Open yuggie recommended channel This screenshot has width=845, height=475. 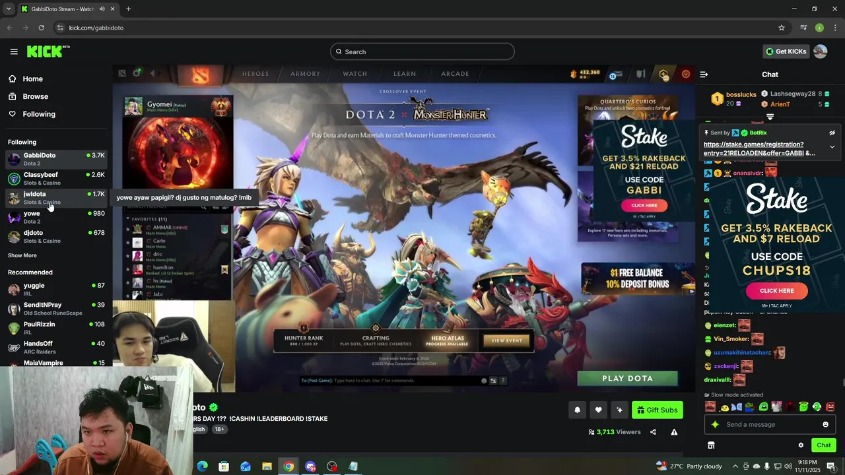point(56,289)
